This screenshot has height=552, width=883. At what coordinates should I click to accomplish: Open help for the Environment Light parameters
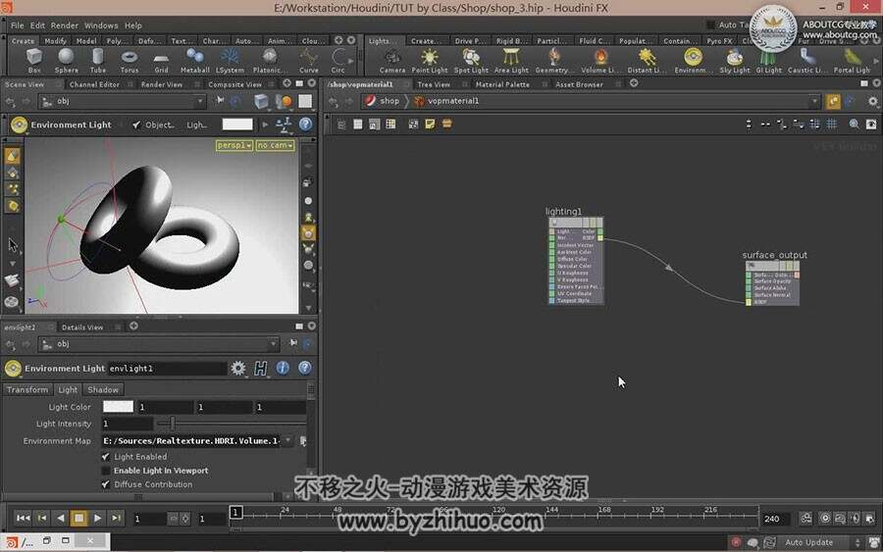(x=305, y=368)
